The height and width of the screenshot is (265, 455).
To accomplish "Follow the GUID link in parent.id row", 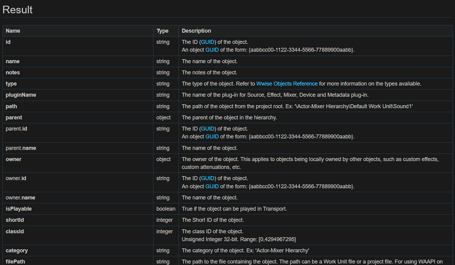I will point(208,128).
